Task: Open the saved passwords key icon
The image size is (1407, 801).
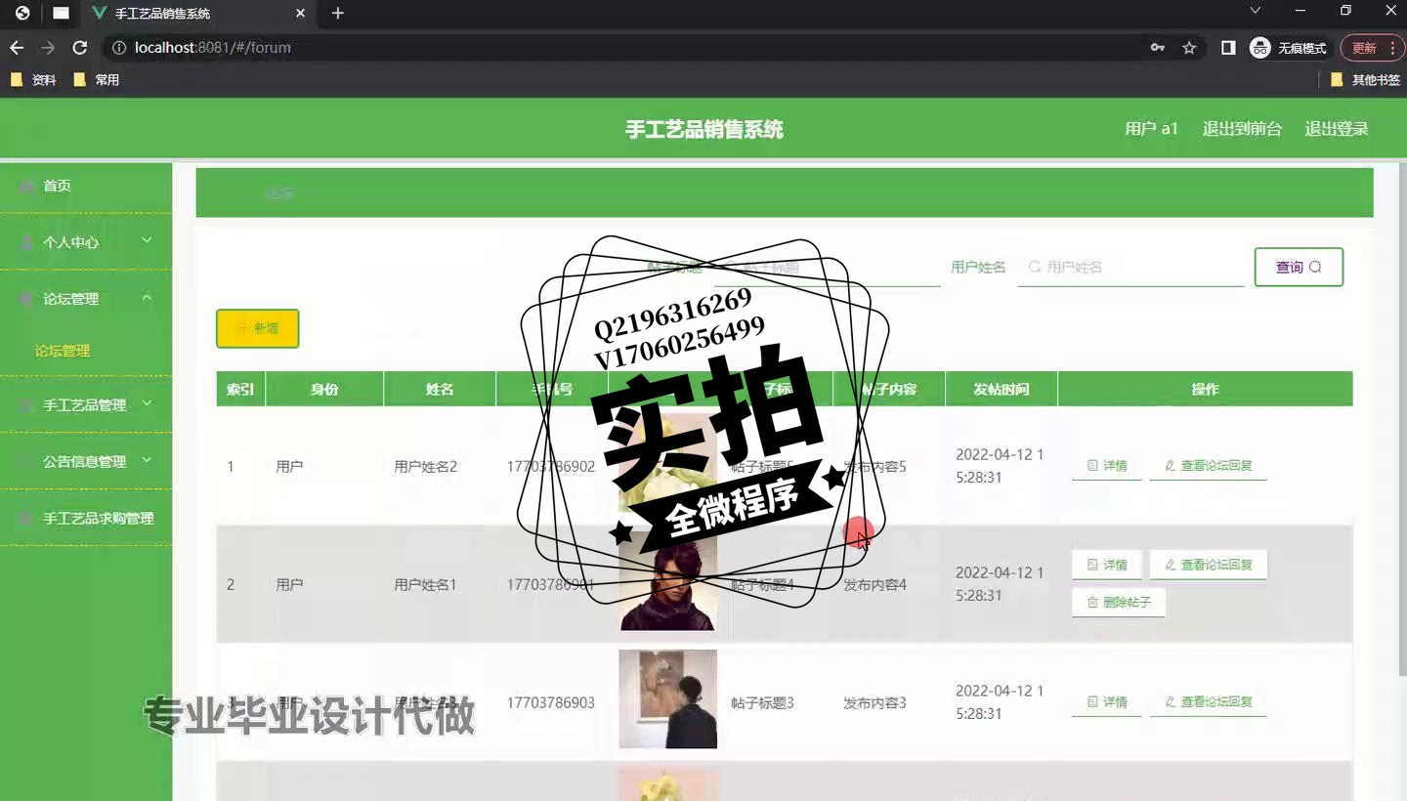Action: click(x=1158, y=48)
